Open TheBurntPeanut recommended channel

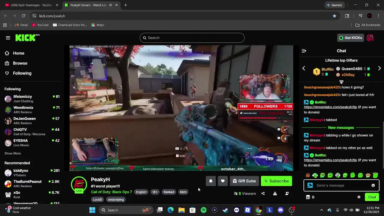click(32, 184)
